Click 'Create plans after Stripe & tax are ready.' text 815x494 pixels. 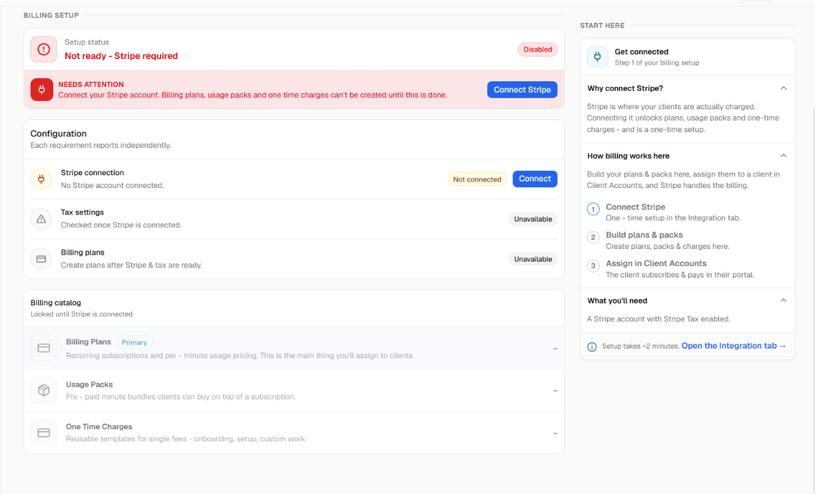pos(131,265)
